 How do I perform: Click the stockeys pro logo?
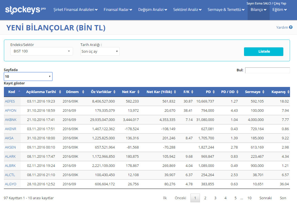pyautogui.click(x=25, y=10)
